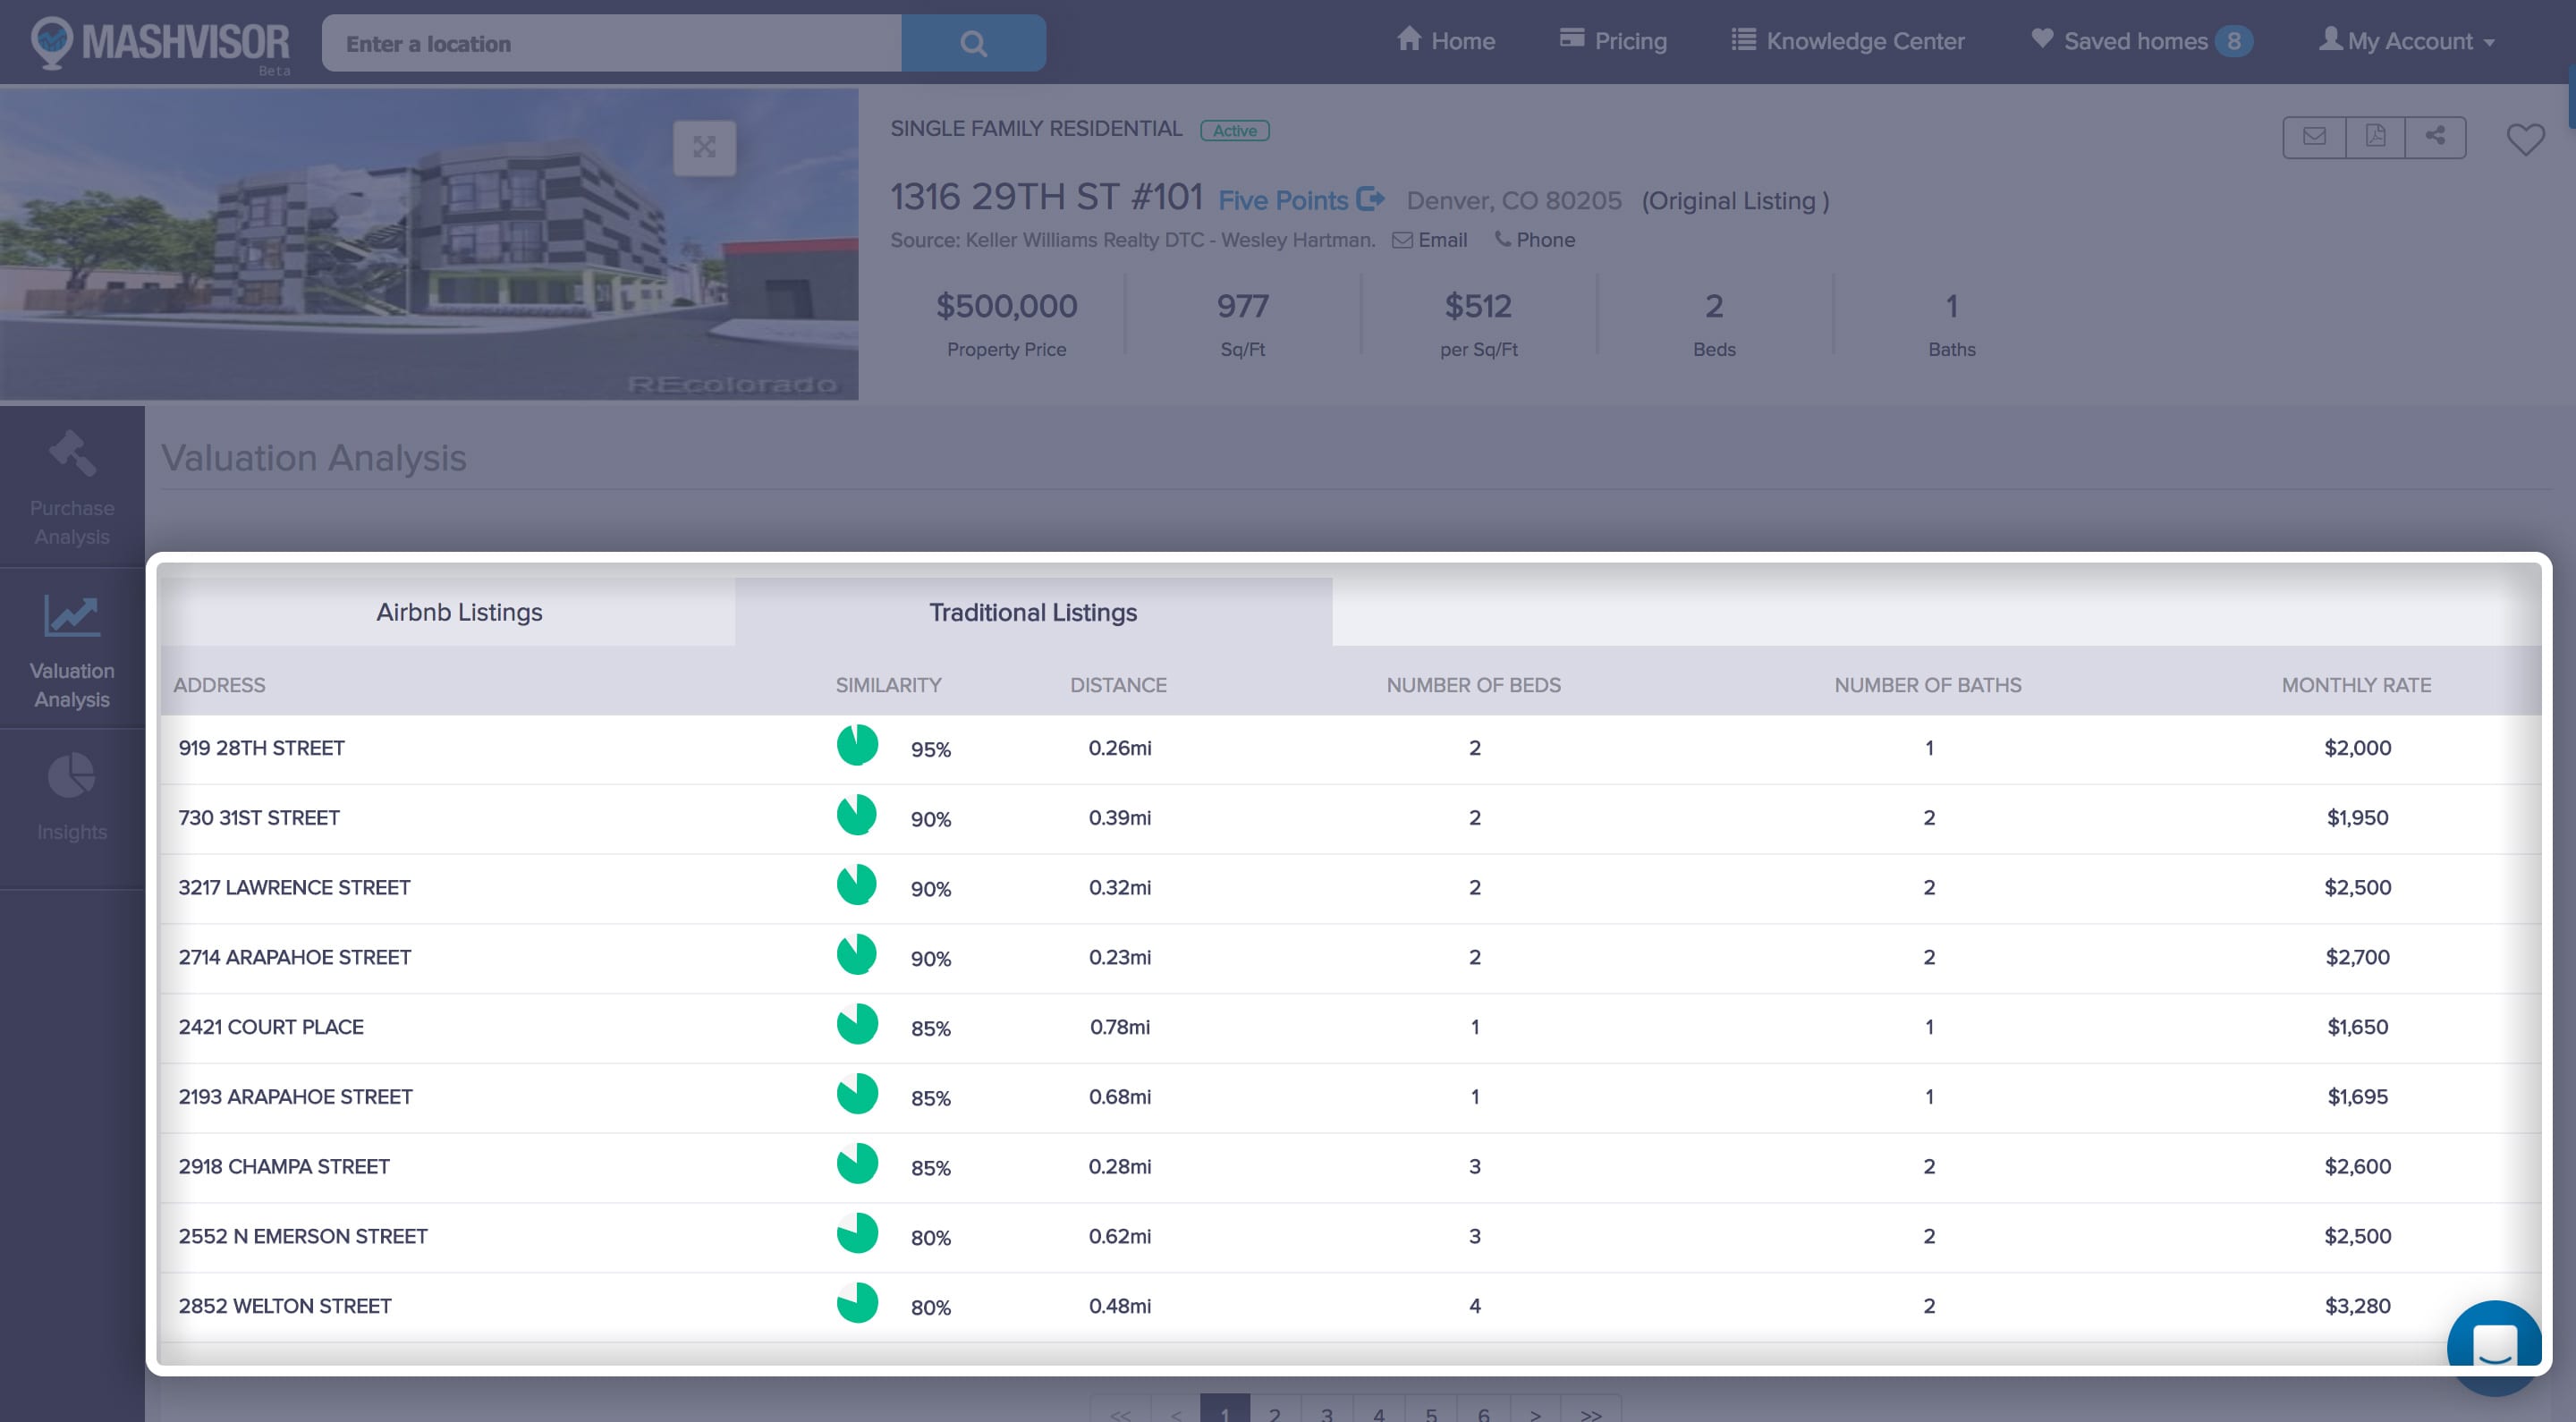Click the Enter a location field
The image size is (2576, 1422).
[x=612, y=43]
